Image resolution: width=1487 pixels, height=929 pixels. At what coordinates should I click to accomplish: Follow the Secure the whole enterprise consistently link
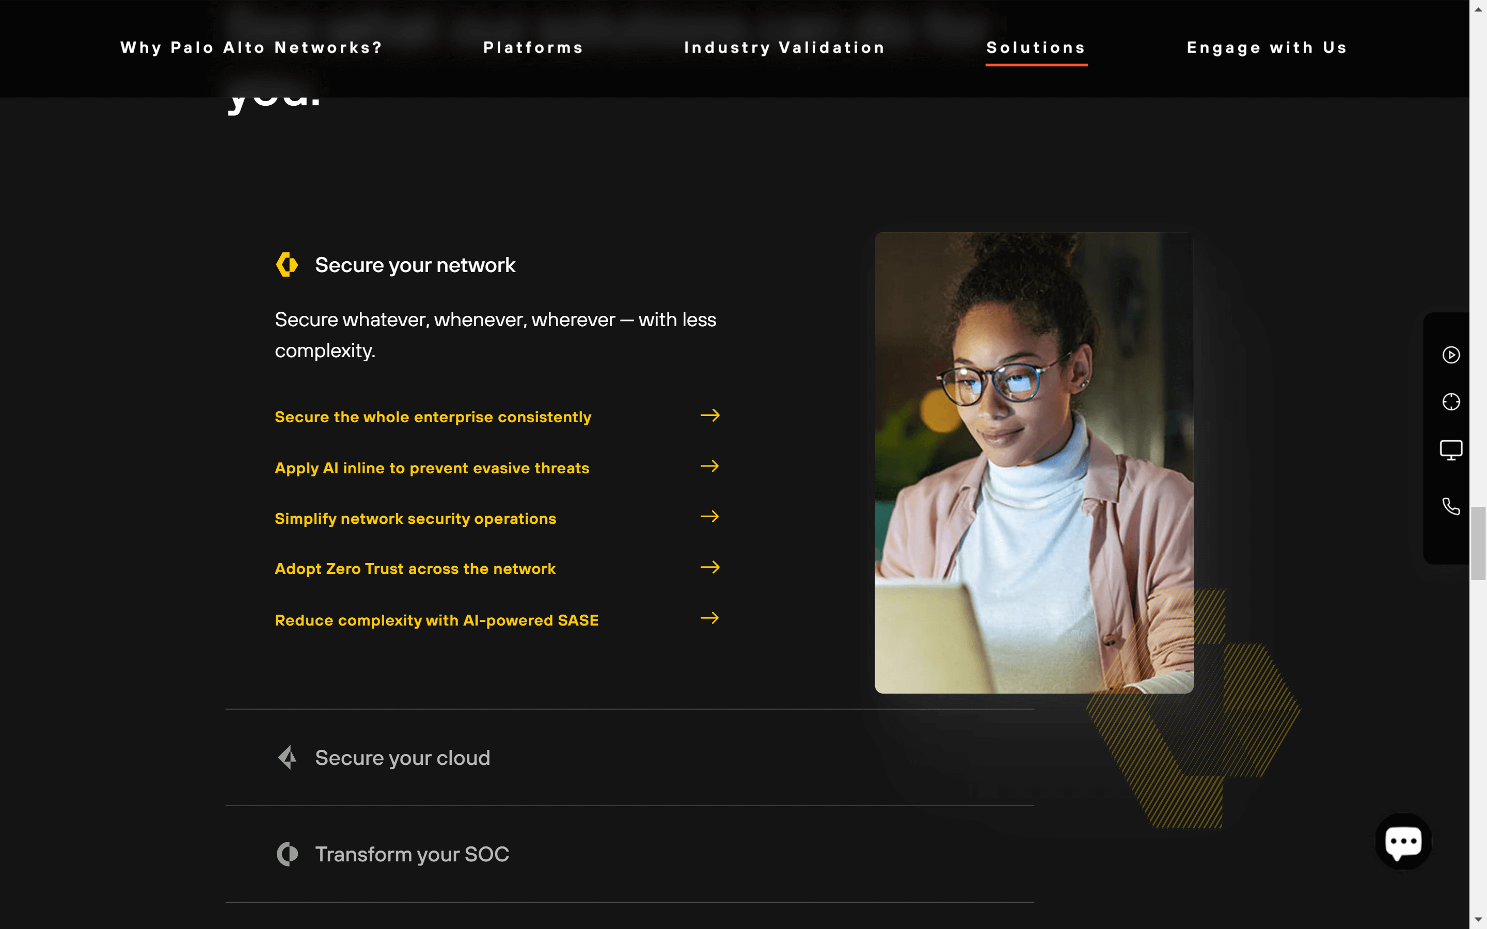click(433, 416)
